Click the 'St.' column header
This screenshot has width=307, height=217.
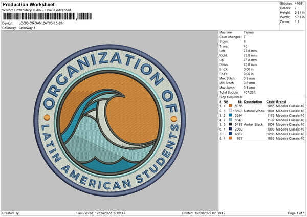click(x=240, y=102)
